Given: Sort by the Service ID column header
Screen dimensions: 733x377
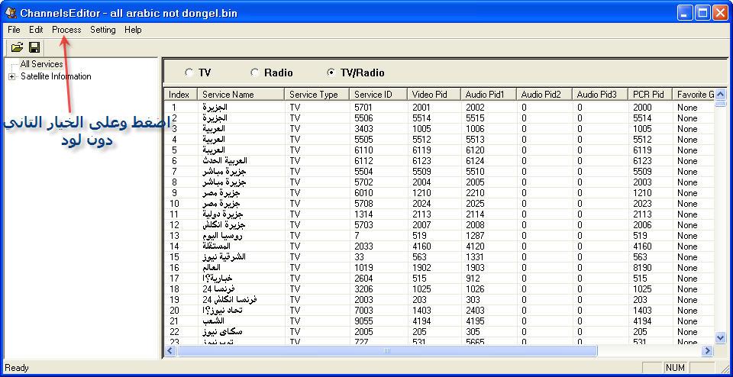Looking at the screenshot, I should [378, 95].
